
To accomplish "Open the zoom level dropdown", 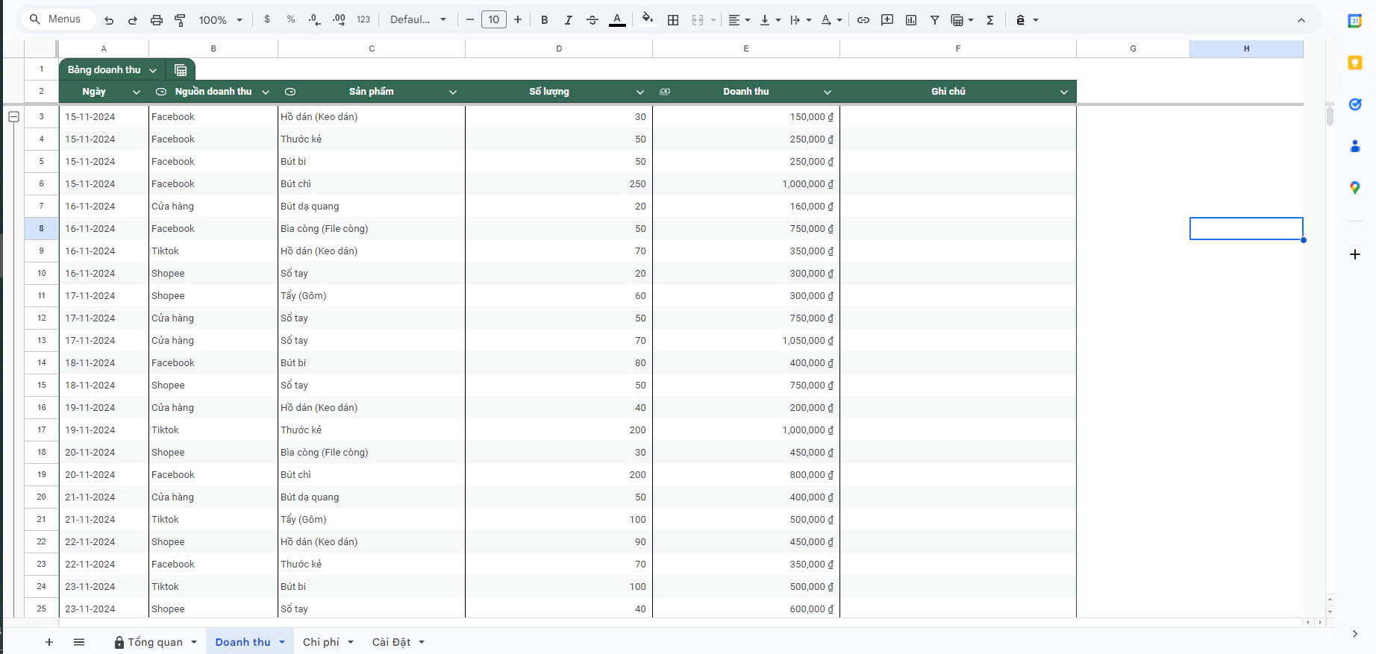I will coord(221,20).
